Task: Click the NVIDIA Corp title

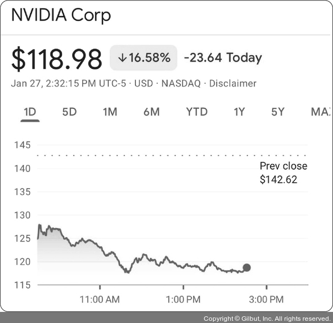Action: point(61,15)
